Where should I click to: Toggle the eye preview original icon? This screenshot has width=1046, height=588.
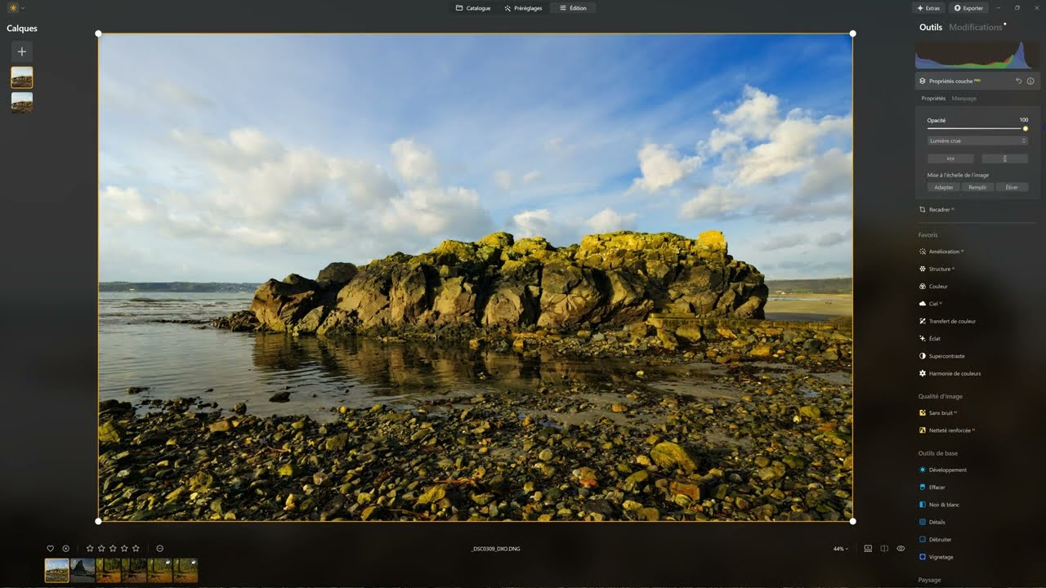click(901, 549)
